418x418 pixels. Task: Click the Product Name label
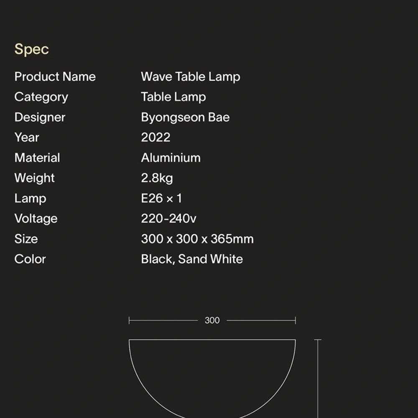click(x=55, y=76)
